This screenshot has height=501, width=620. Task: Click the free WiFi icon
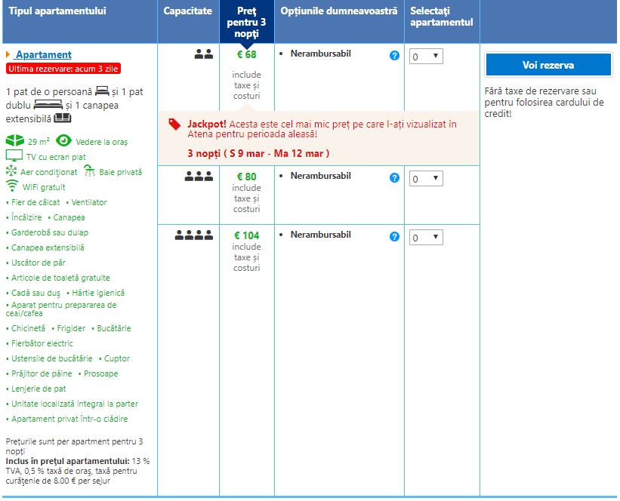(12, 186)
